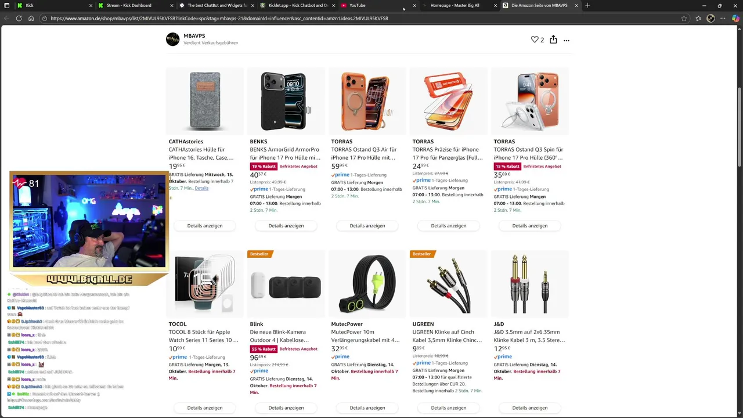This screenshot has height=418, width=743.
Task: Go to the browser home page icon
Action: pyautogui.click(x=31, y=19)
